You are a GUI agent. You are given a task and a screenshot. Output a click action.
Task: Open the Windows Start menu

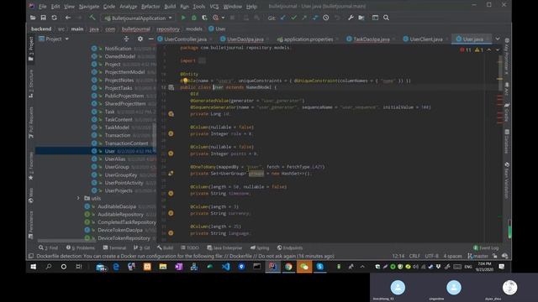pos(34,267)
